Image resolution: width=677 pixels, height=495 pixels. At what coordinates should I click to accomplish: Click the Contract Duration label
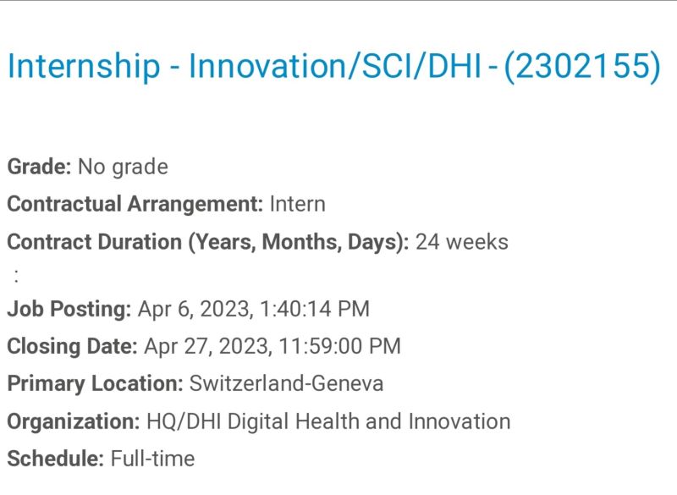207,242
